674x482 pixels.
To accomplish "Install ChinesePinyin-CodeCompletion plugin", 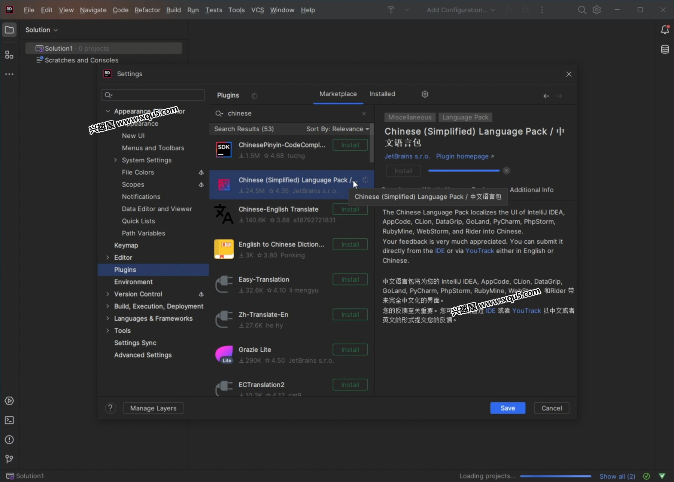I will point(350,145).
